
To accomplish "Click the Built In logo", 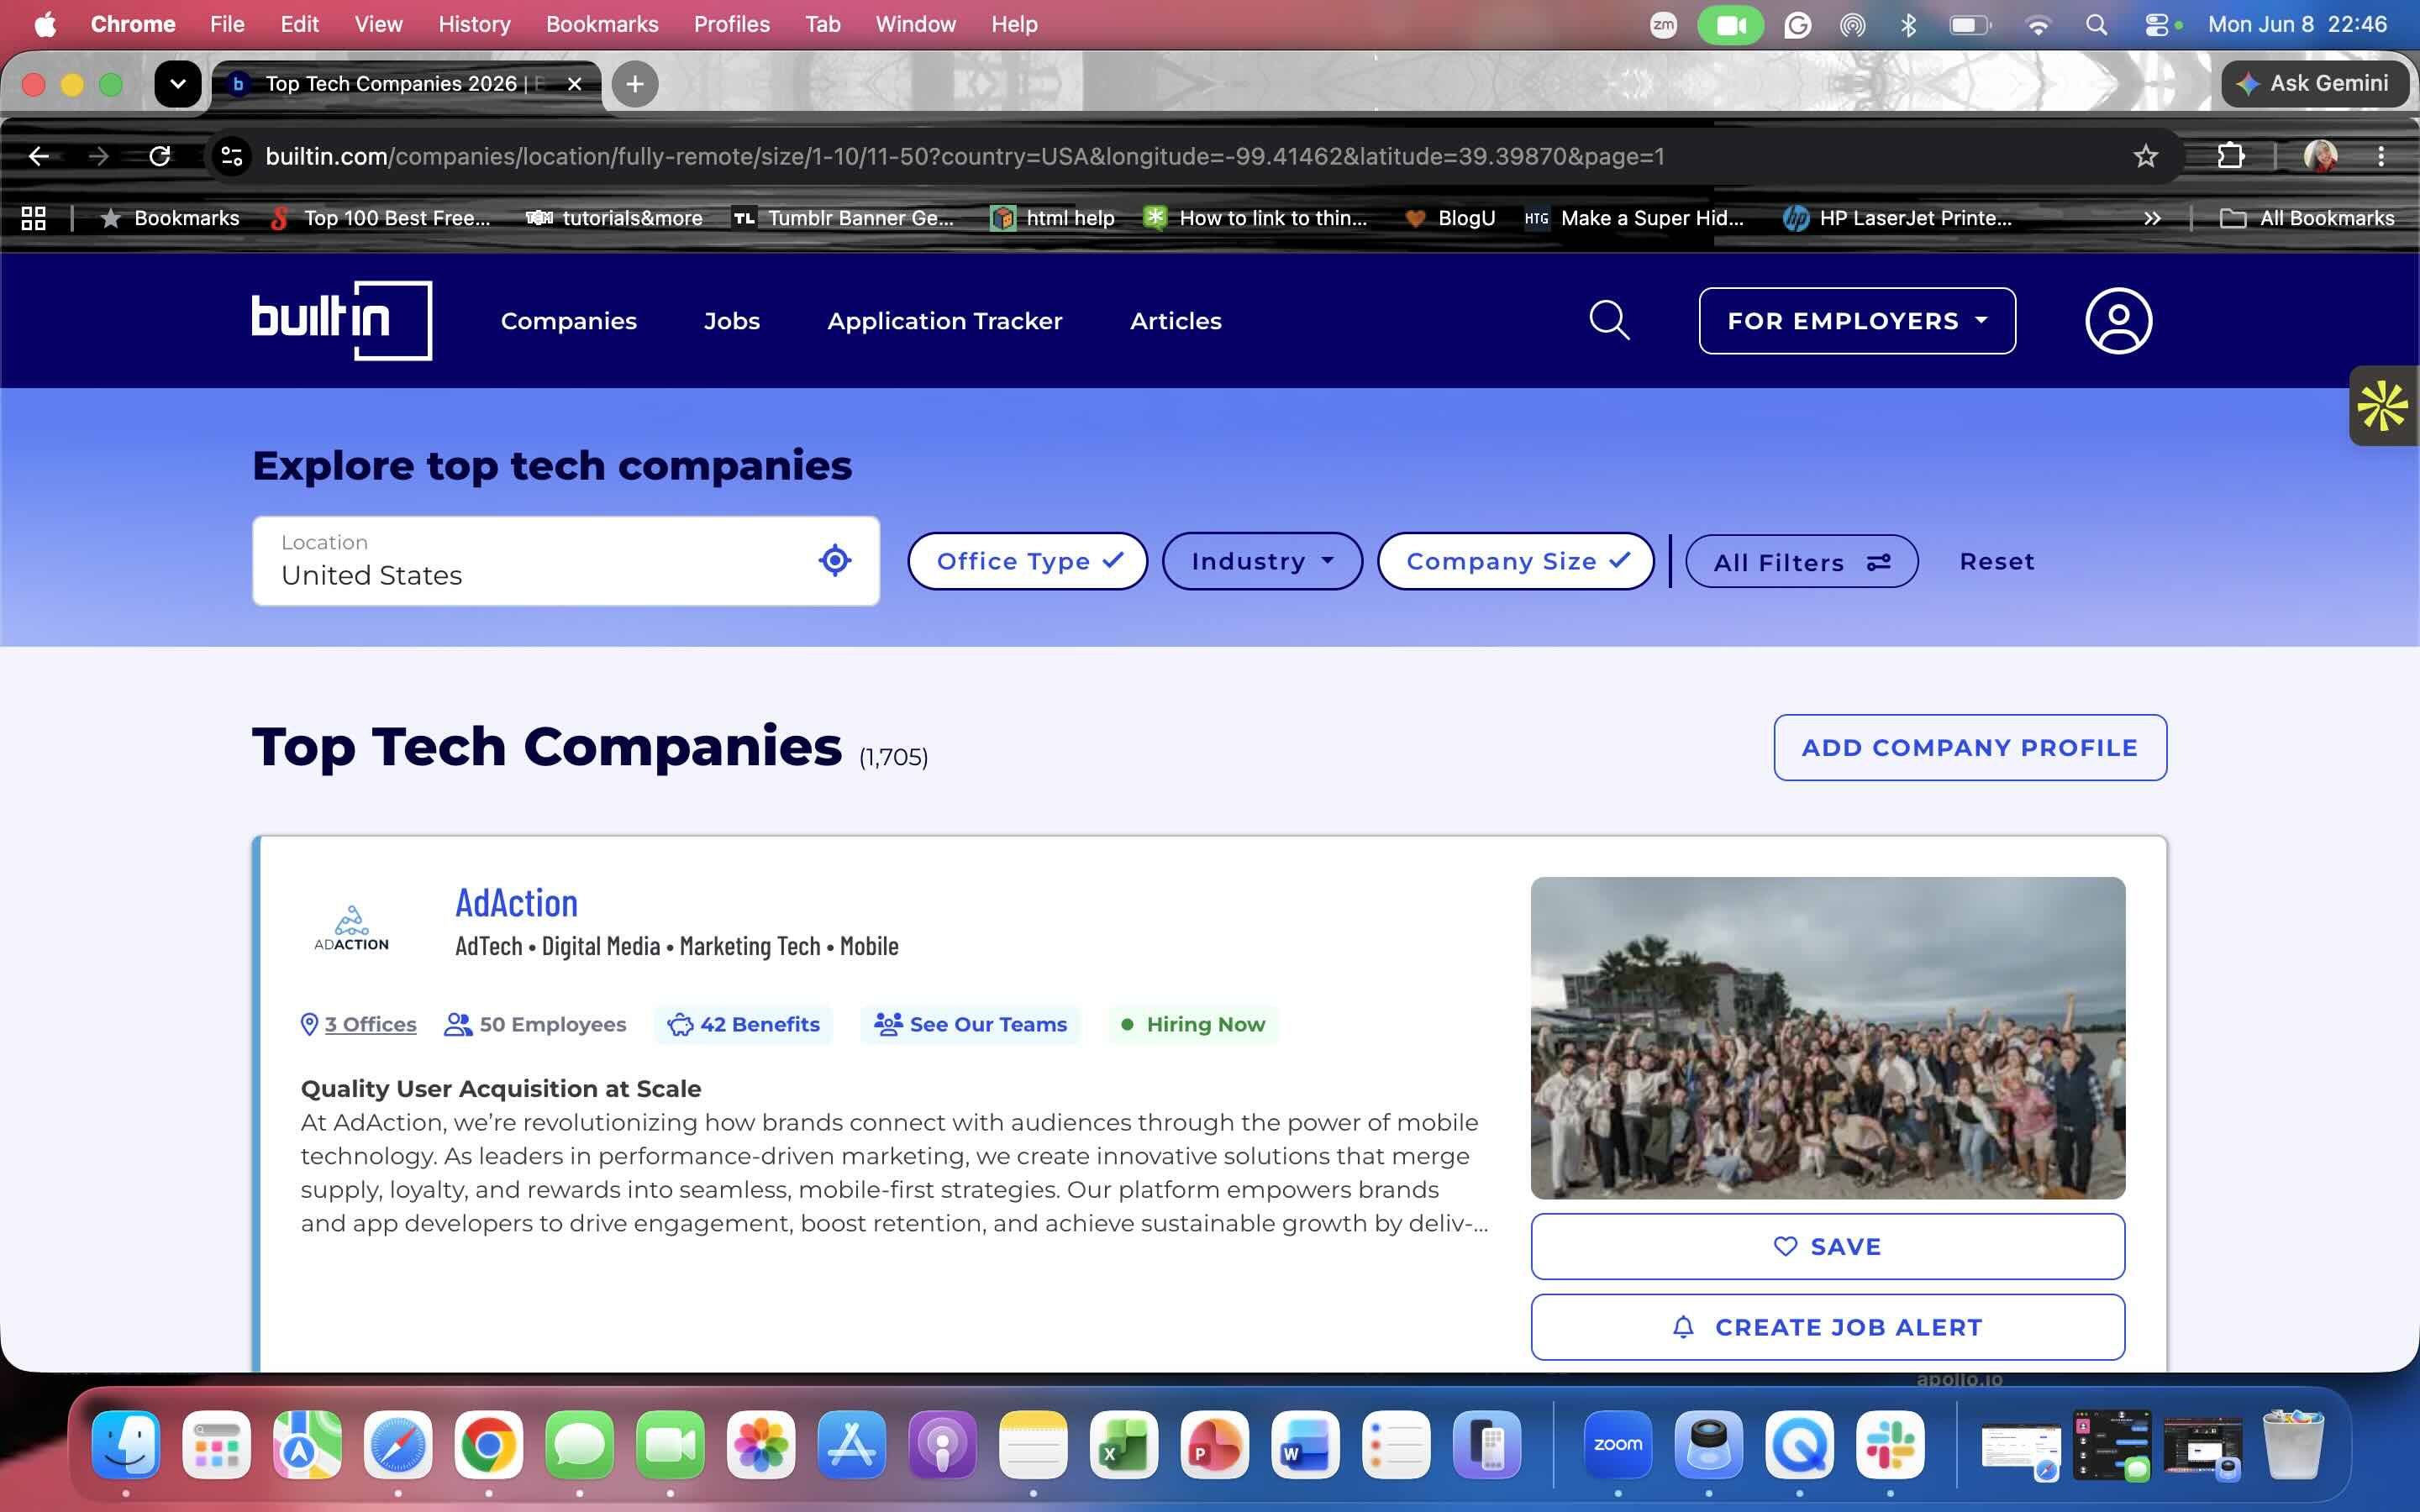I will (x=341, y=320).
